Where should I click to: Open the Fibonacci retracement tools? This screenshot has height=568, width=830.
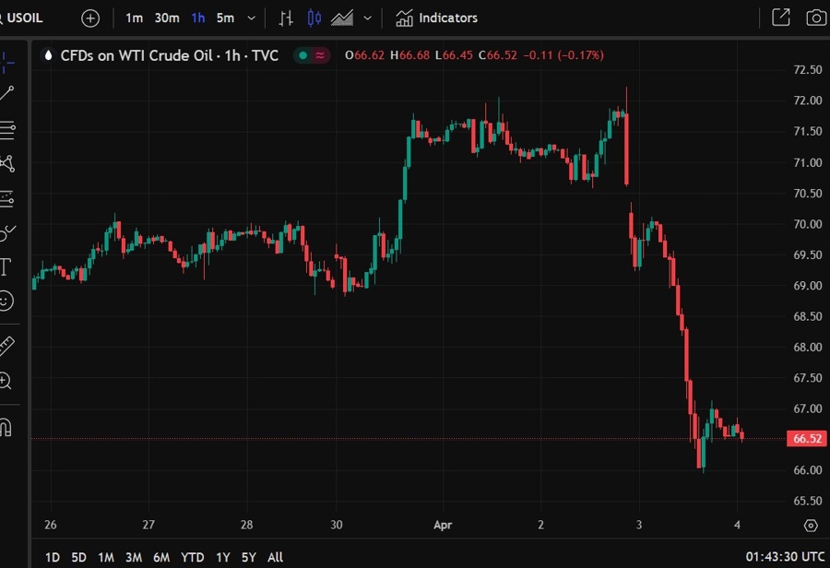(x=7, y=129)
